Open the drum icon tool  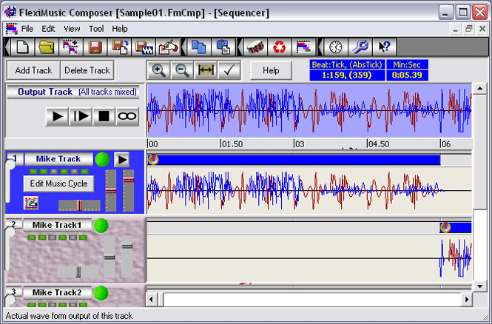point(255,47)
